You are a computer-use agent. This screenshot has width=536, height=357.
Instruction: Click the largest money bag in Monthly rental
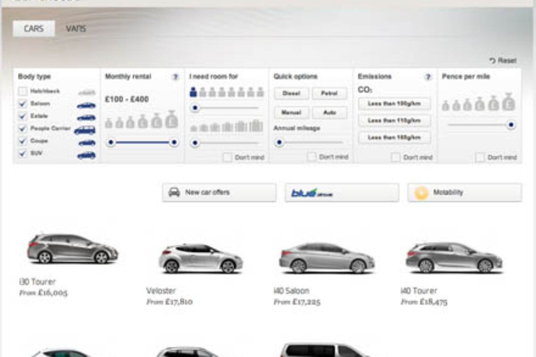click(x=171, y=119)
